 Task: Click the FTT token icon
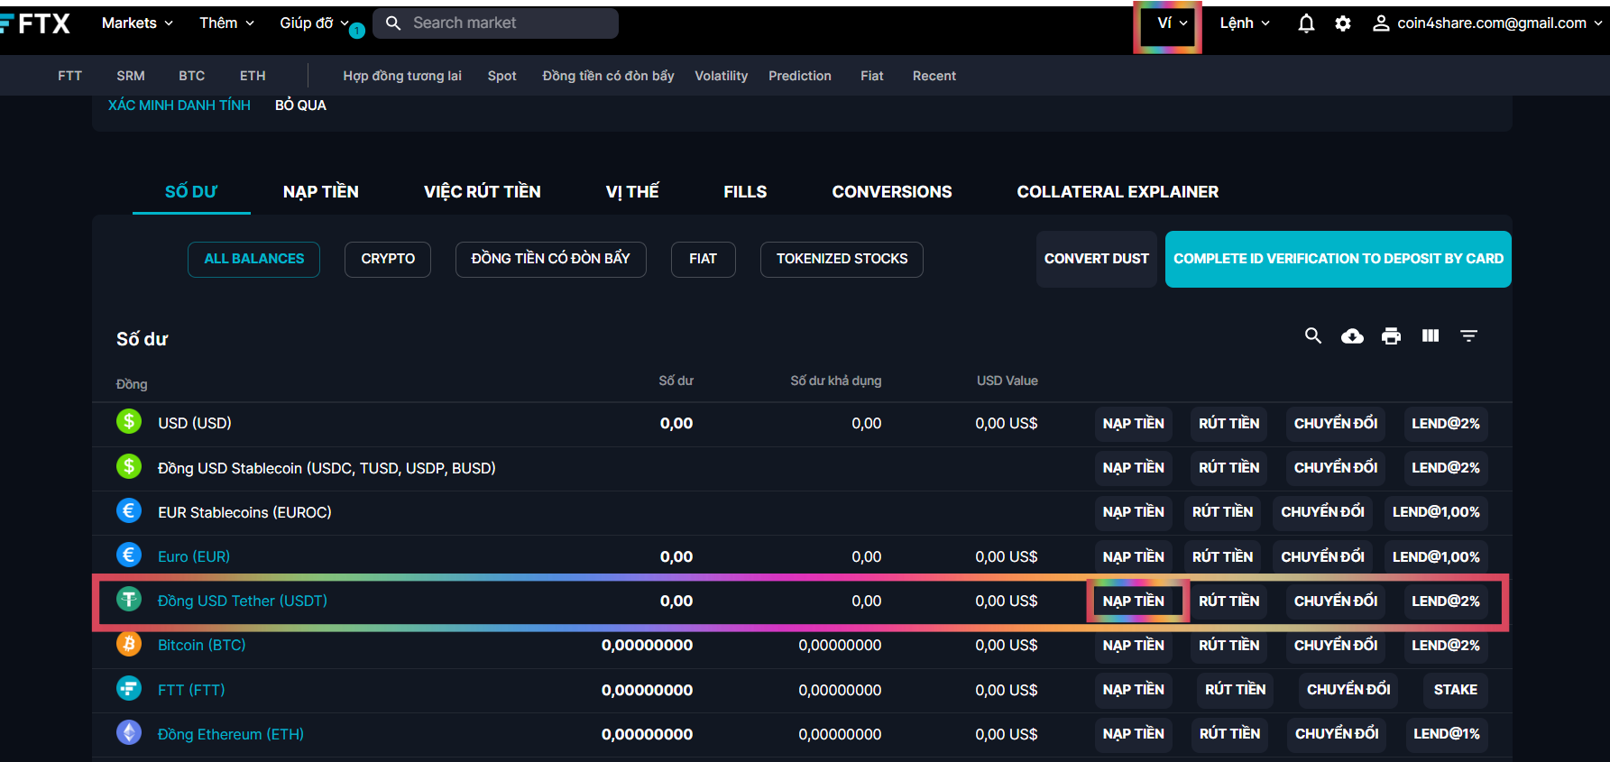click(129, 688)
